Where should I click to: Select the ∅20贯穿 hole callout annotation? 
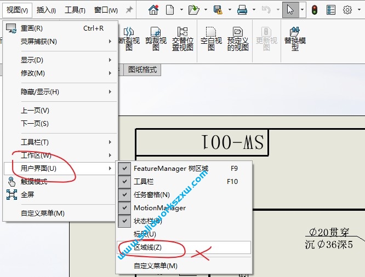[x=329, y=232]
